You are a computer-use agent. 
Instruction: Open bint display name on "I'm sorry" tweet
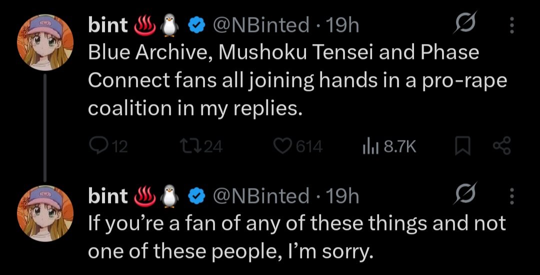point(107,196)
